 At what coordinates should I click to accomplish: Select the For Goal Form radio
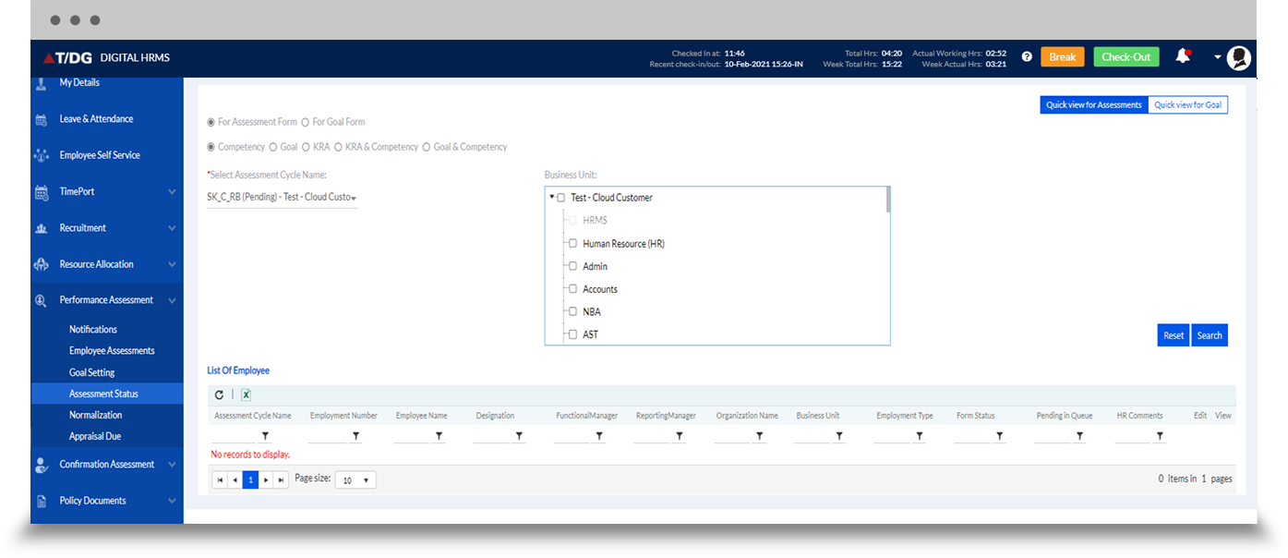(306, 122)
